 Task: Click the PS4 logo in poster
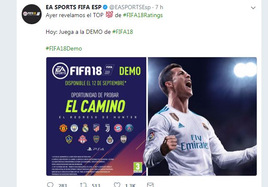[95, 149]
